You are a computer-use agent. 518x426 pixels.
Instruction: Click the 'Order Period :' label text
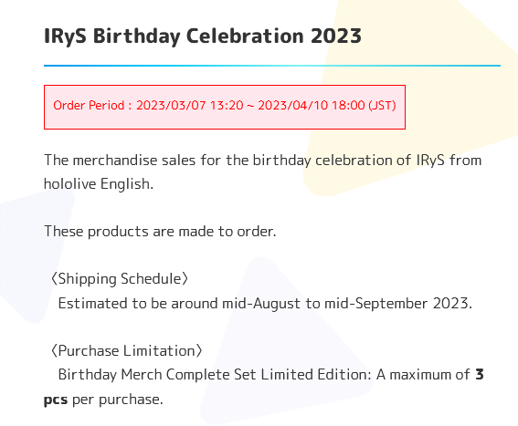92,106
